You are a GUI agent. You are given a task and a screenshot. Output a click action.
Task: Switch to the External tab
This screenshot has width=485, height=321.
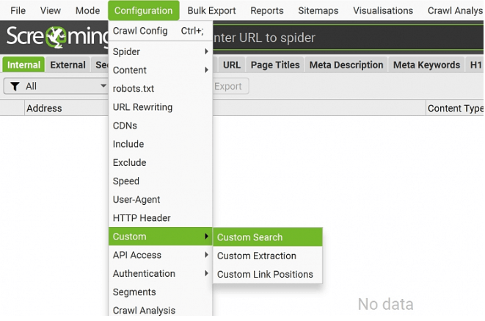pyautogui.click(x=68, y=65)
